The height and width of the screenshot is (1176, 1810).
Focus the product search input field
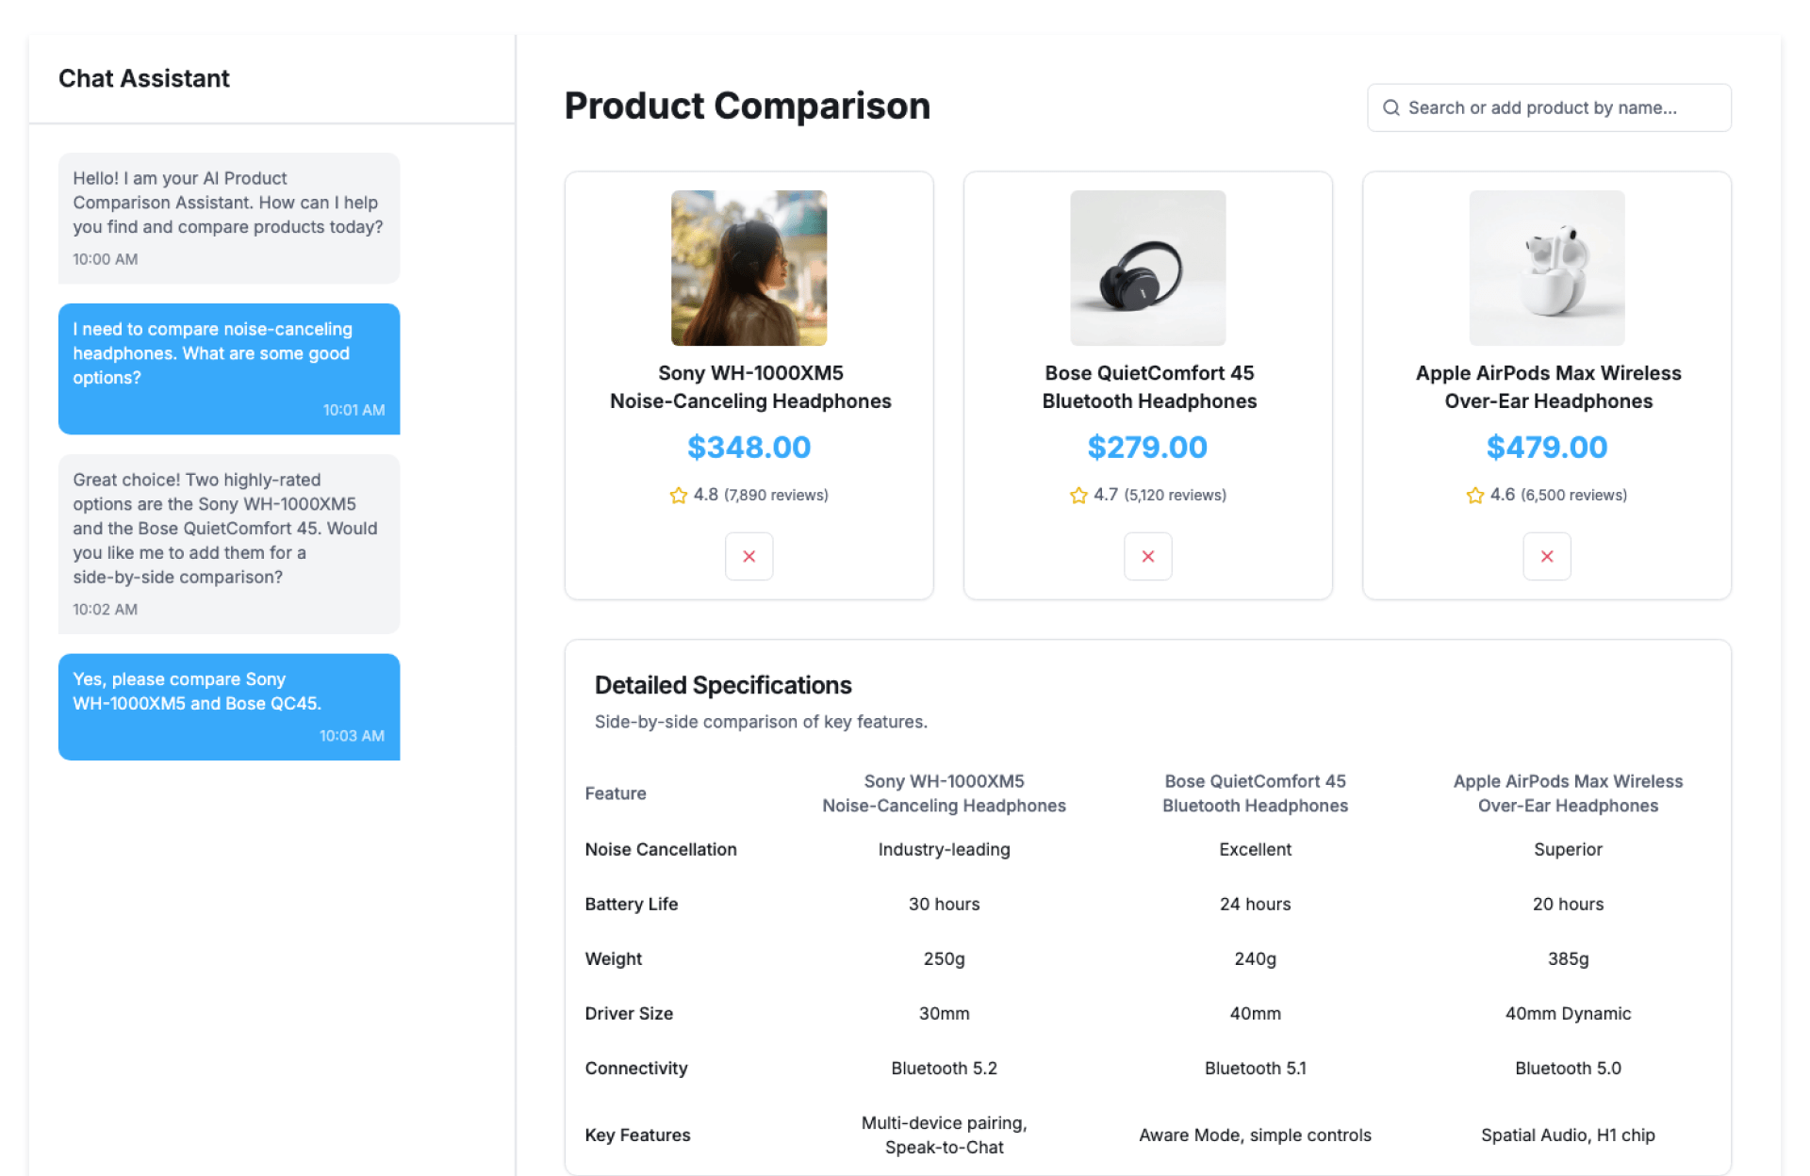click(1555, 107)
